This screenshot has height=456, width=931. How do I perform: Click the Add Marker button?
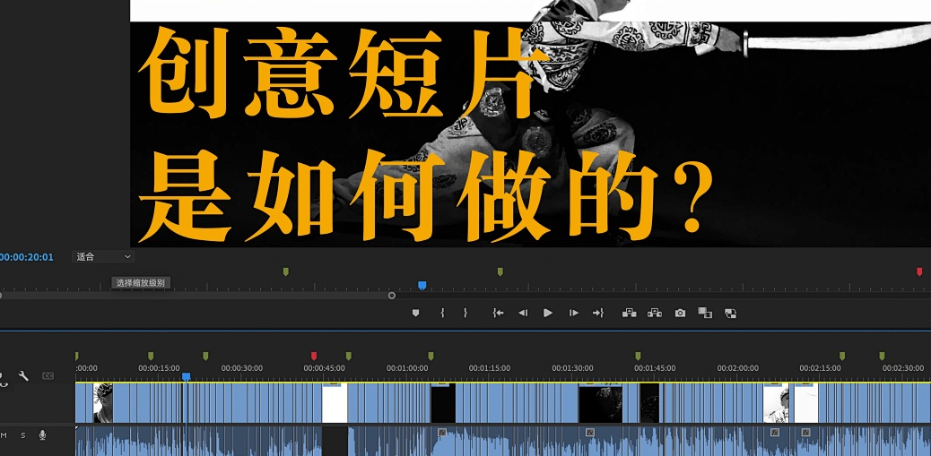[x=415, y=313]
